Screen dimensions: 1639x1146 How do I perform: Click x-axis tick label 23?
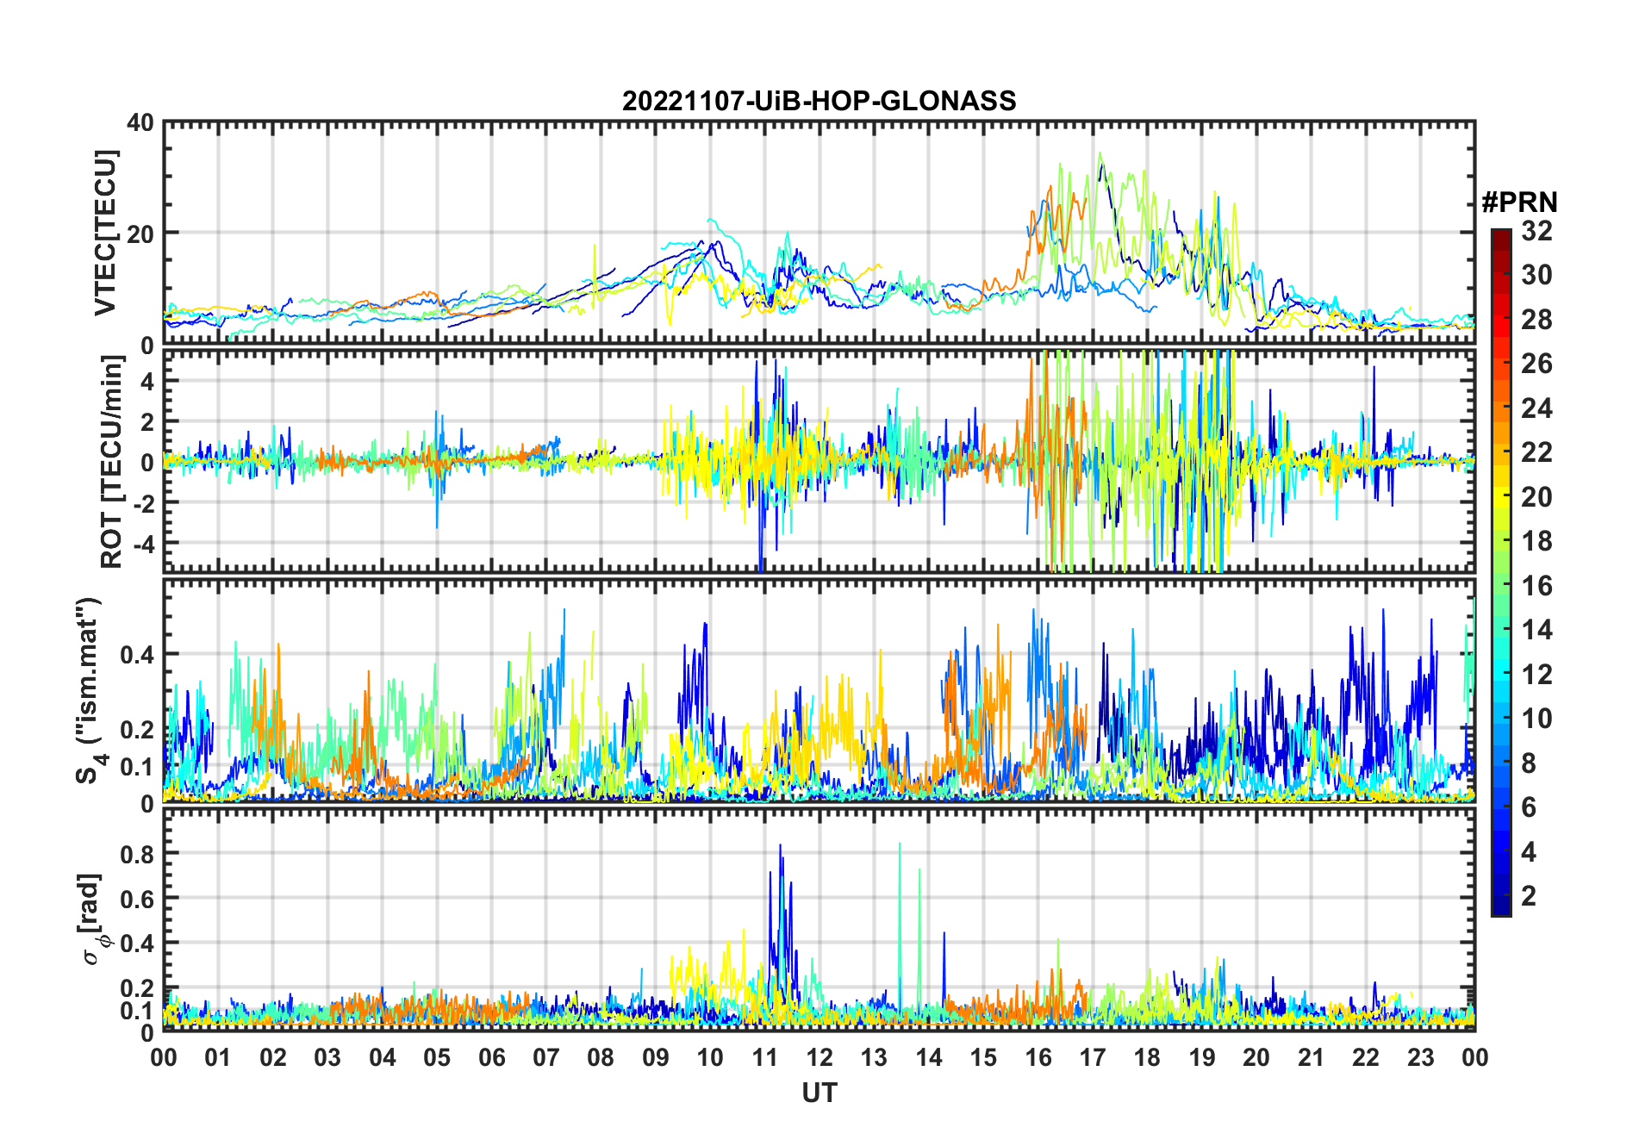tap(1420, 1057)
